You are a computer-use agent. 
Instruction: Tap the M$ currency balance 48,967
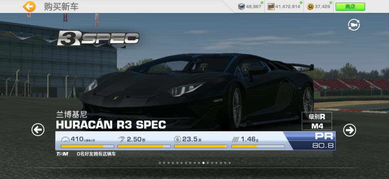click(254, 7)
